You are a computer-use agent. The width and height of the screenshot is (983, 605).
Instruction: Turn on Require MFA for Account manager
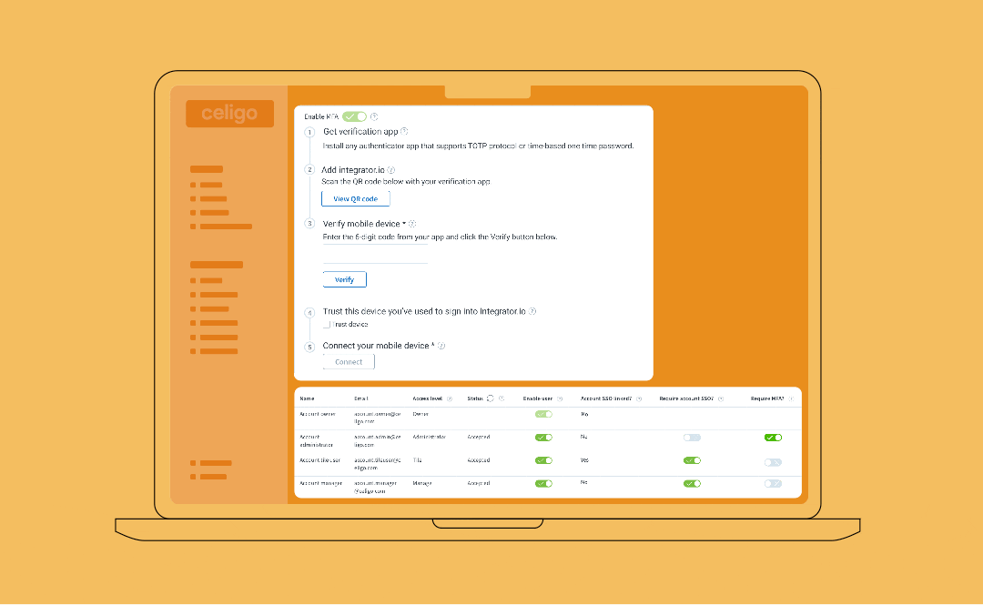point(773,483)
